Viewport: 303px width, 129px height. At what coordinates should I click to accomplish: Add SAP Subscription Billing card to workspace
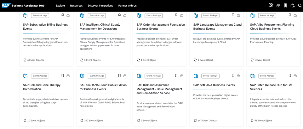68,15
